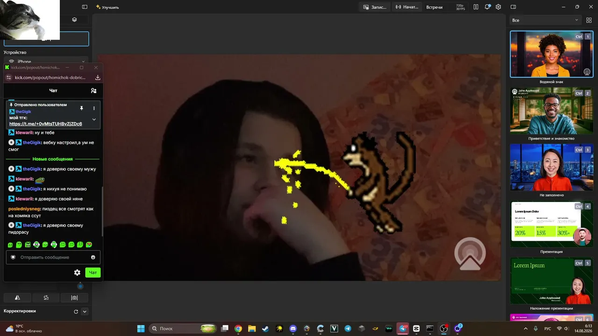This screenshot has width=598, height=336.
Task: Open CapCut from taskbar
Action: pos(416,329)
